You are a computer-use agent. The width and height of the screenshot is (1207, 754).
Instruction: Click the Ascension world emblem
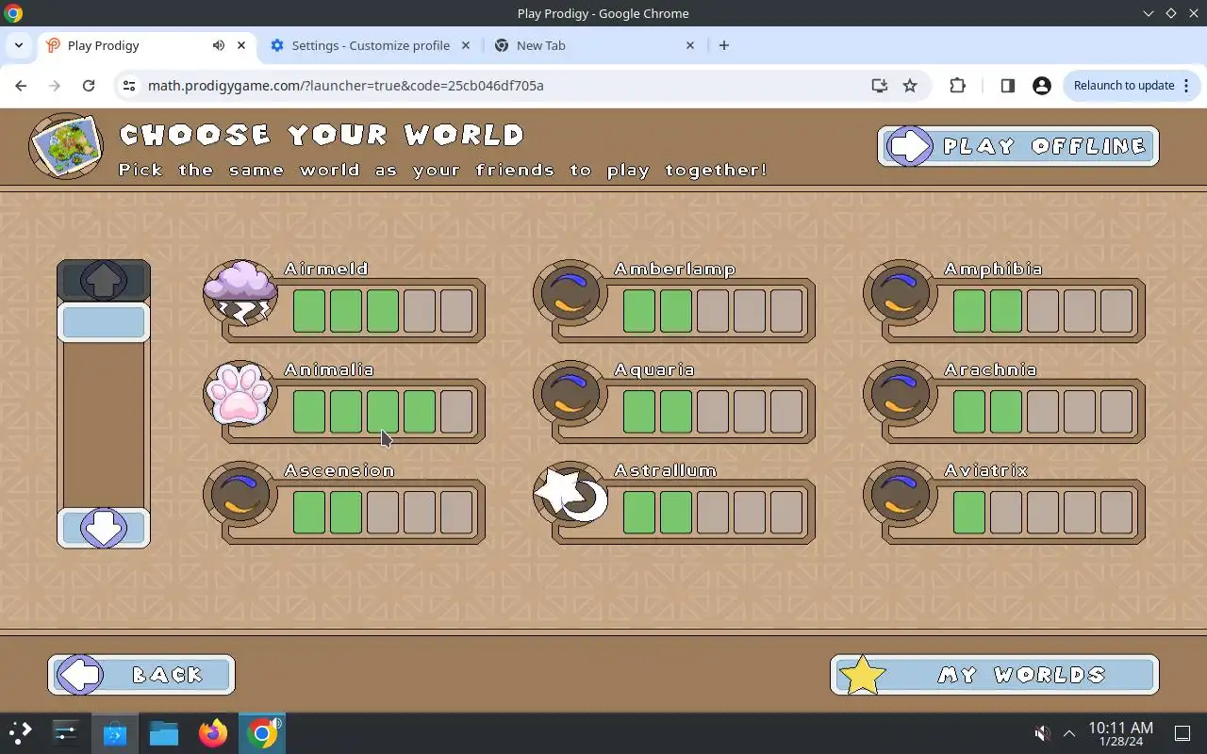coord(240,494)
